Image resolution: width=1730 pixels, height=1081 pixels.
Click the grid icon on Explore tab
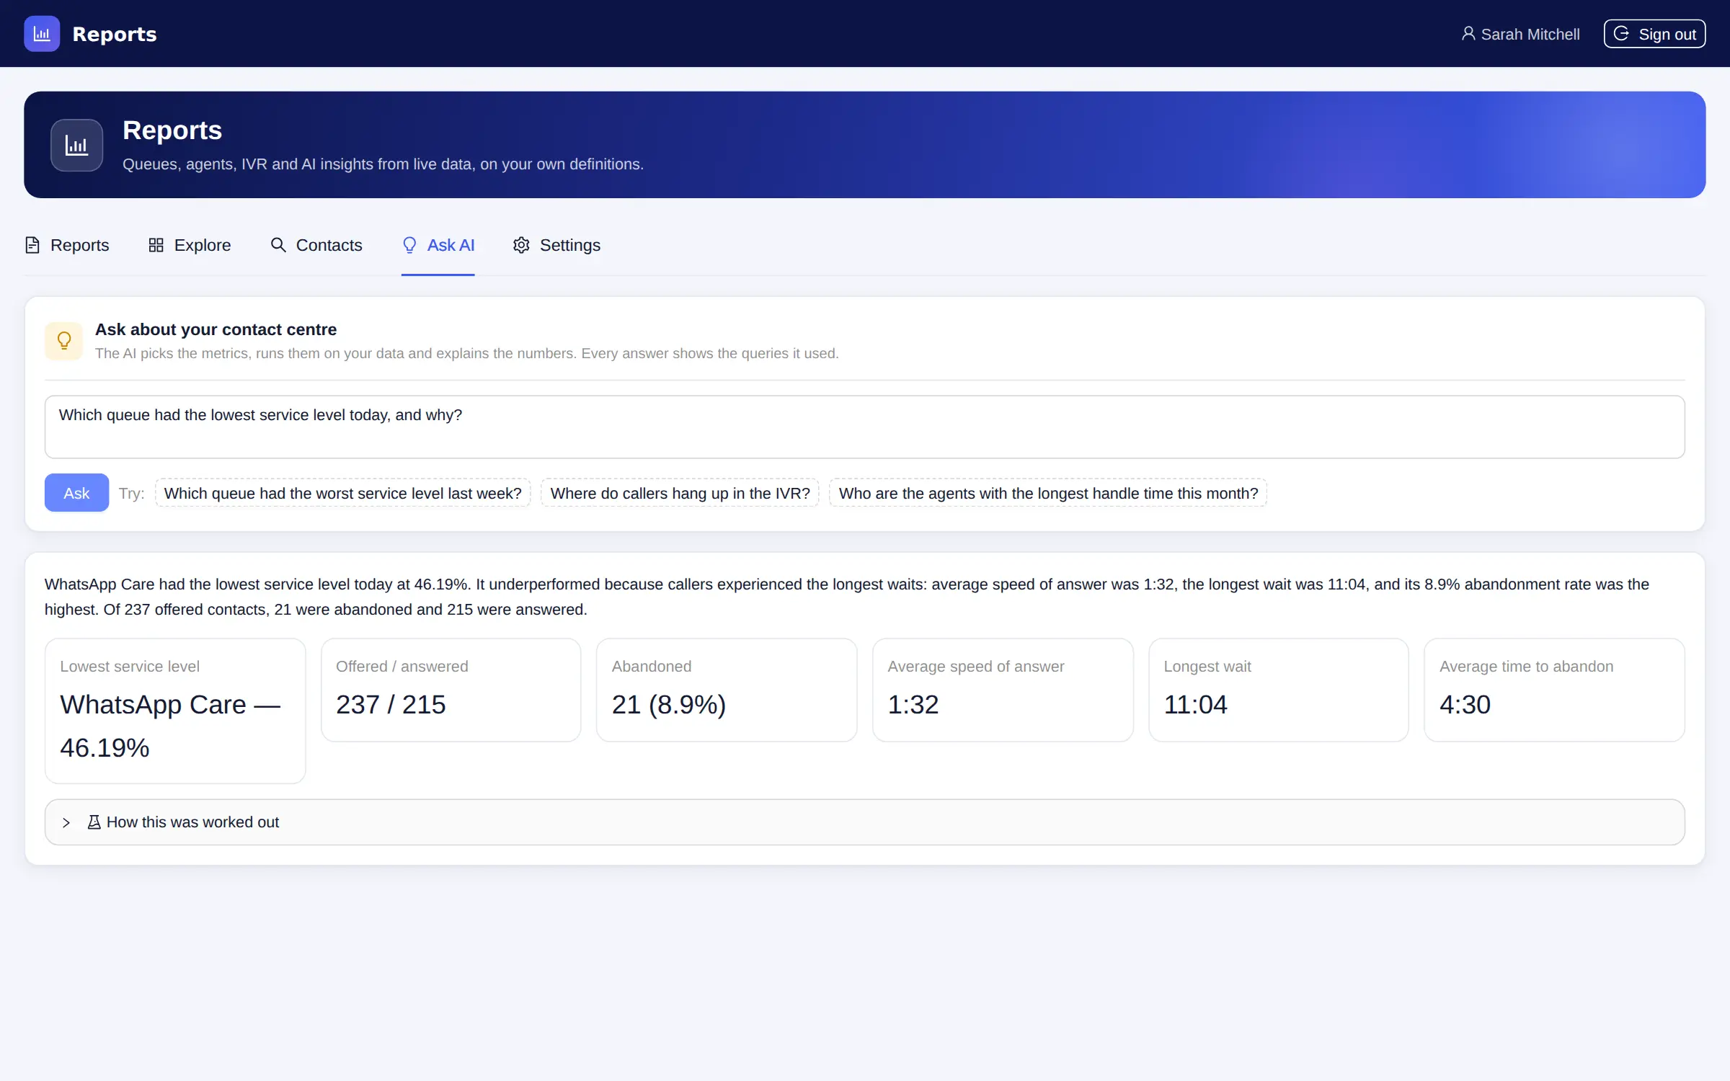156,245
